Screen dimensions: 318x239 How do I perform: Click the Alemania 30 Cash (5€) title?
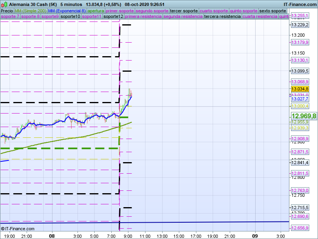pyautogui.click(x=32, y=4)
